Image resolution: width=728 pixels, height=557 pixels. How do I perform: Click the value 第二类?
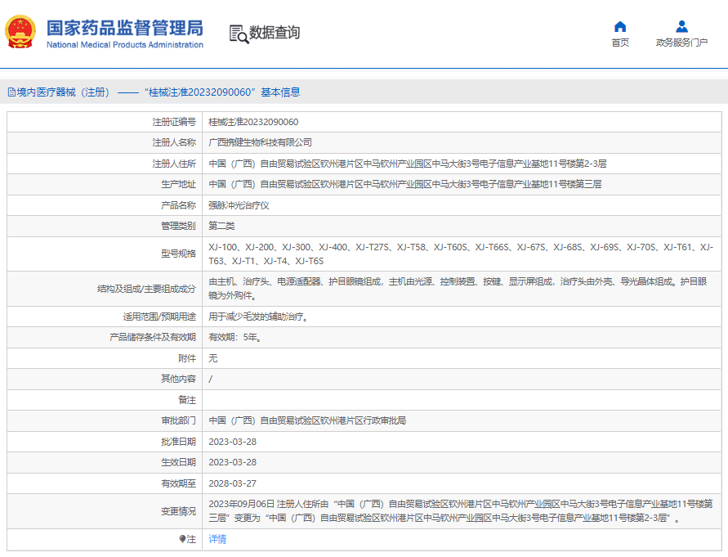221,226
